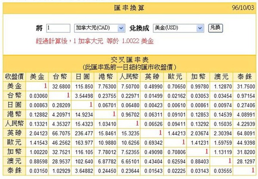This screenshot has height=179, width=258.
Task: Click the 日圓 row label
Action: pos(14,105)
